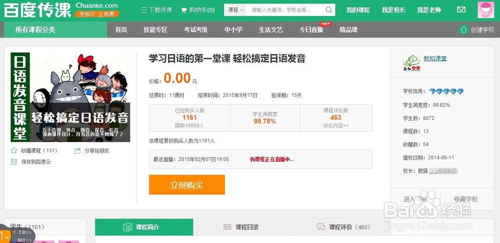Click the 学生数: 8072 school stat
This screenshot has height=243, width=500.
tap(418, 118)
